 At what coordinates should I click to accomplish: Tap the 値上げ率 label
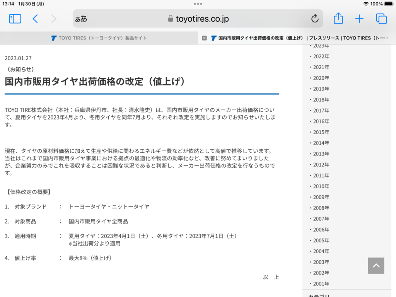(x=25, y=258)
